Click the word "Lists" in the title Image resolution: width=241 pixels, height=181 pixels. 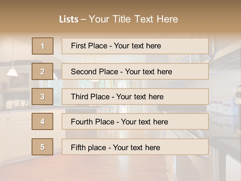69,19
